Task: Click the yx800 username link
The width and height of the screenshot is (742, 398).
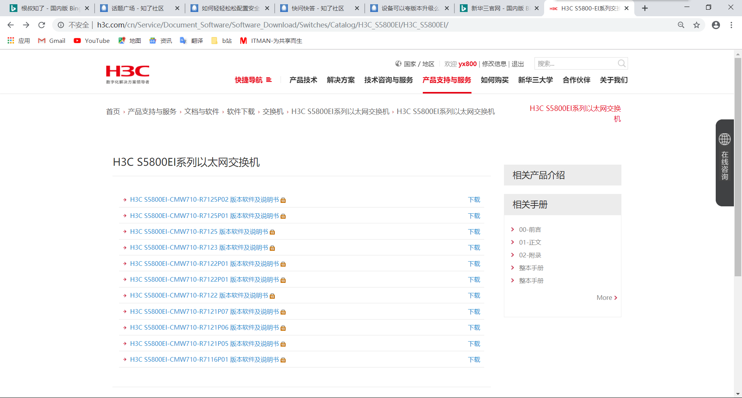Action: point(468,64)
